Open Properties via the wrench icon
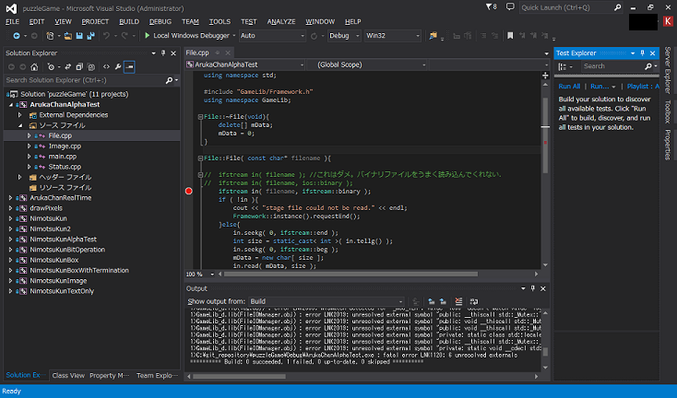The width and height of the screenshot is (677, 398). pyautogui.click(x=118, y=67)
